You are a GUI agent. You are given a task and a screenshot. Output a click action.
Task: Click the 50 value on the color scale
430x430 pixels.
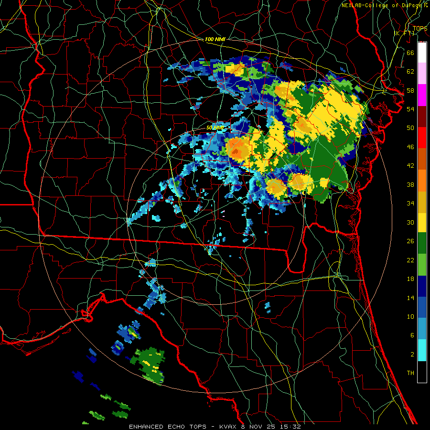pos(410,128)
